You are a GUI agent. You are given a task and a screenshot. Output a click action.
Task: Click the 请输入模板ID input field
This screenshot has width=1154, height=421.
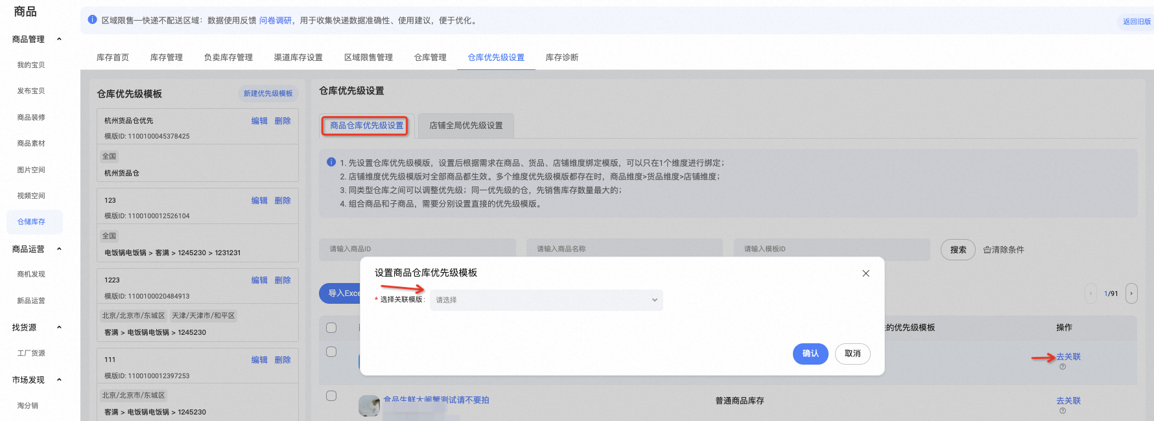pyautogui.click(x=832, y=249)
